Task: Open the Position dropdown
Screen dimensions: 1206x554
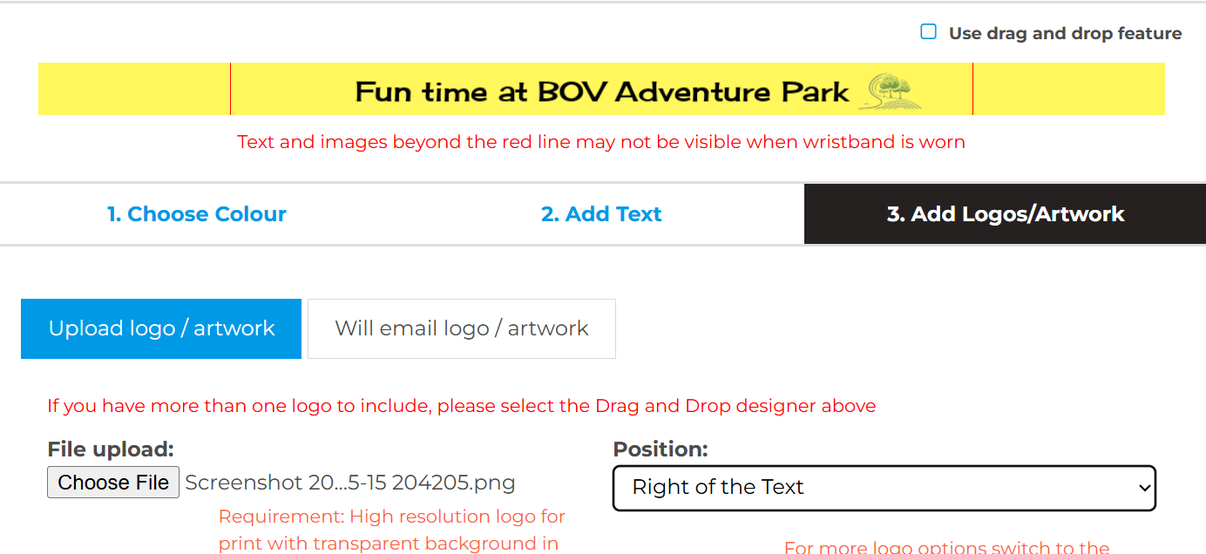Action: 884,488
